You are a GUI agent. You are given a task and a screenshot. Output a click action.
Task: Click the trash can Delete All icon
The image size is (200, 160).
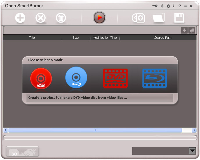(61, 18)
